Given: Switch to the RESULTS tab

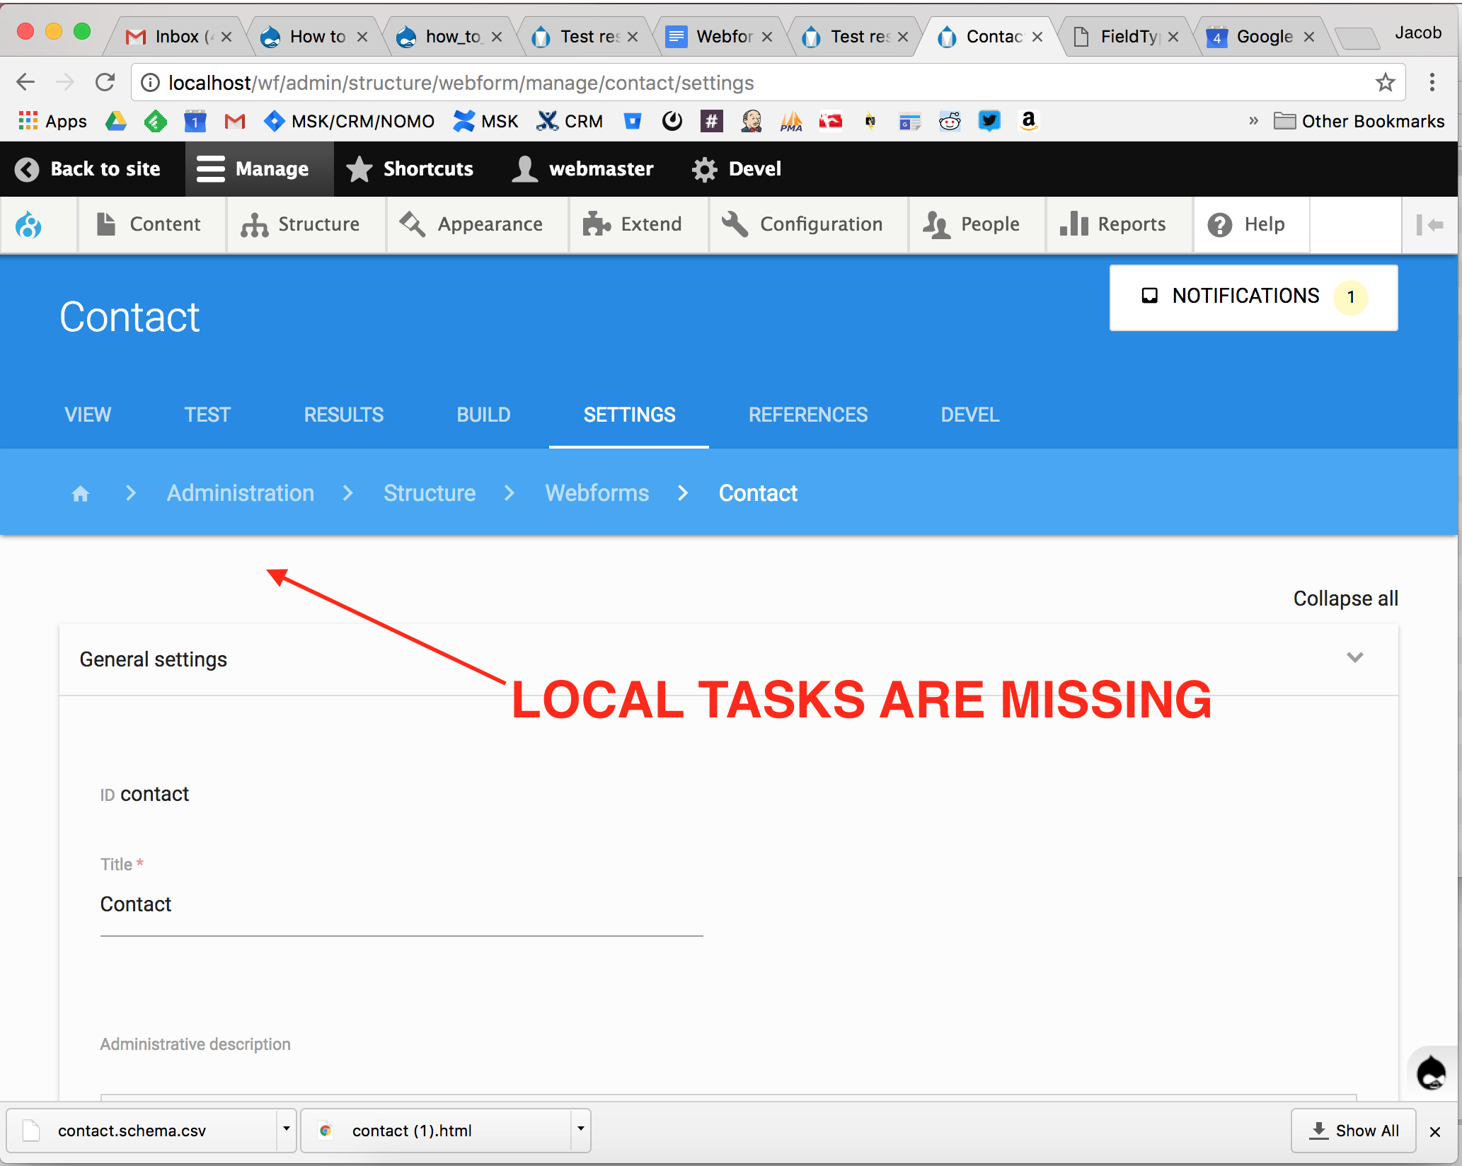Looking at the screenshot, I should tap(343, 415).
